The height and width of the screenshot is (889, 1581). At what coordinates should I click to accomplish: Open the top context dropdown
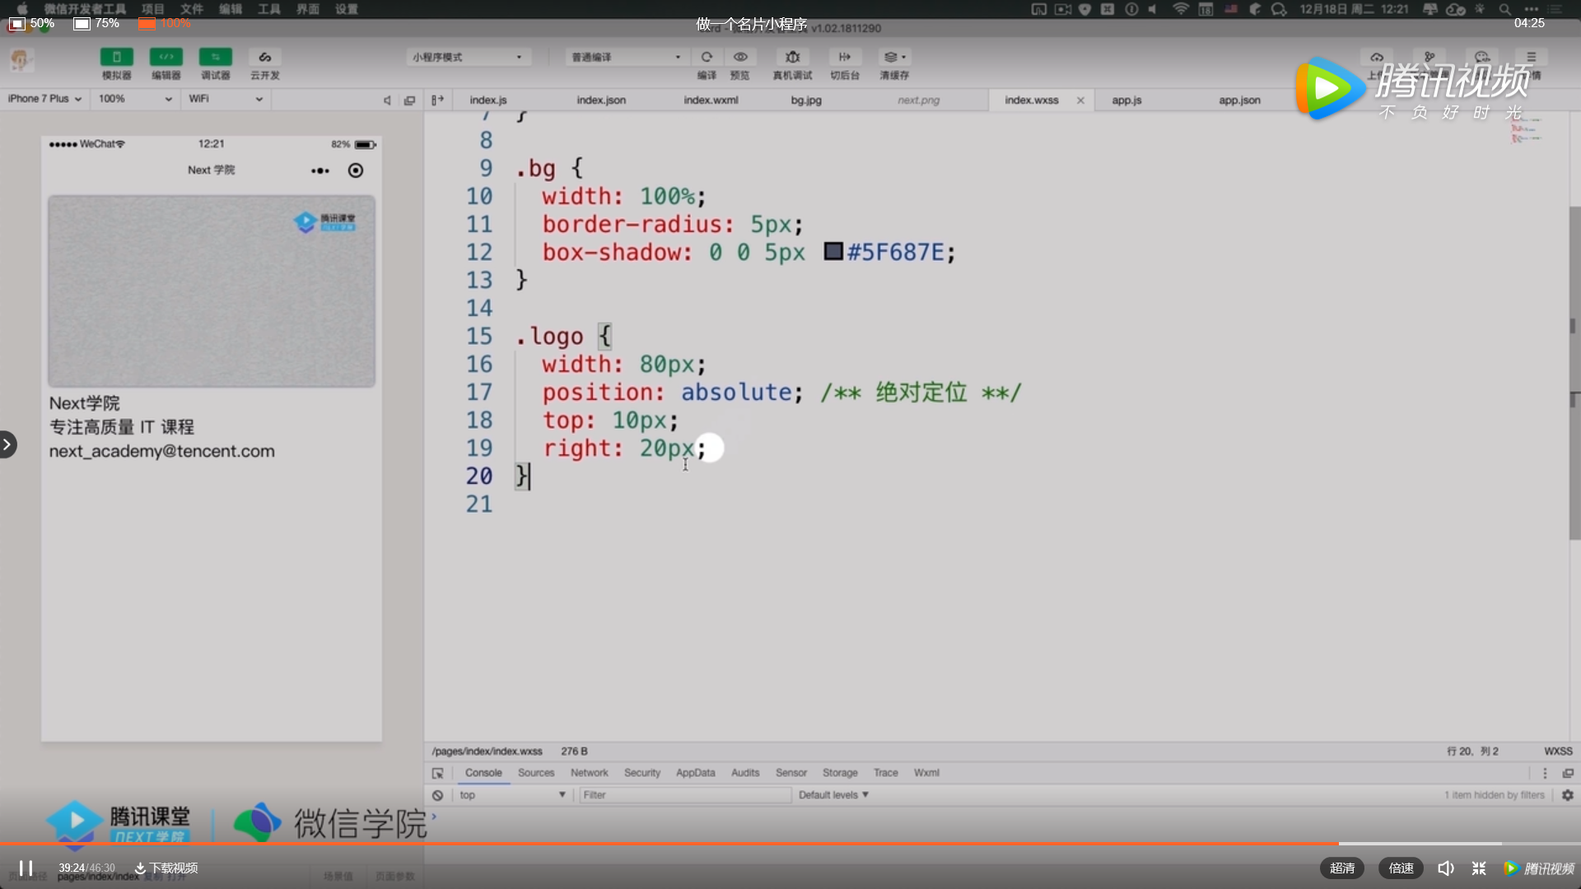pos(511,794)
